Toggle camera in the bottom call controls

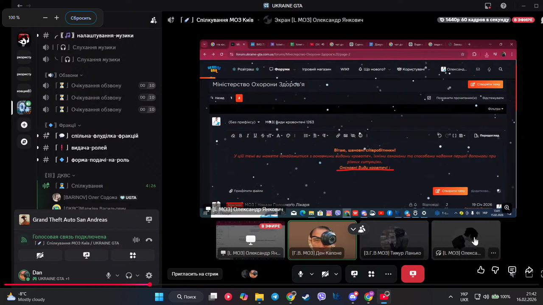point(325,274)
